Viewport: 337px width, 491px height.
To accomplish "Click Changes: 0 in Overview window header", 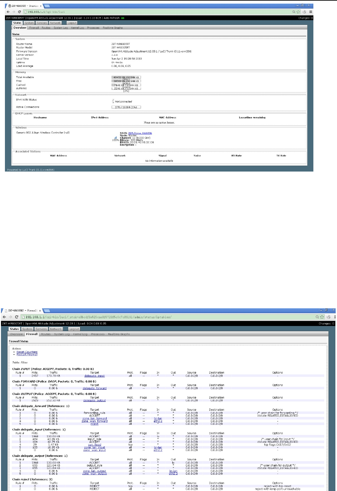I will [x=305, y=18].
